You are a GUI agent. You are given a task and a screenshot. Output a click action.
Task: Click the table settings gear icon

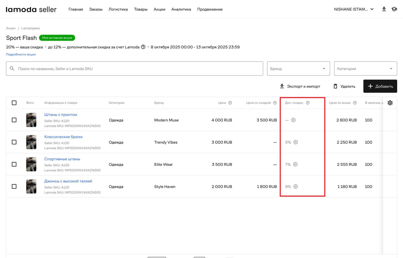pos(390,103)
